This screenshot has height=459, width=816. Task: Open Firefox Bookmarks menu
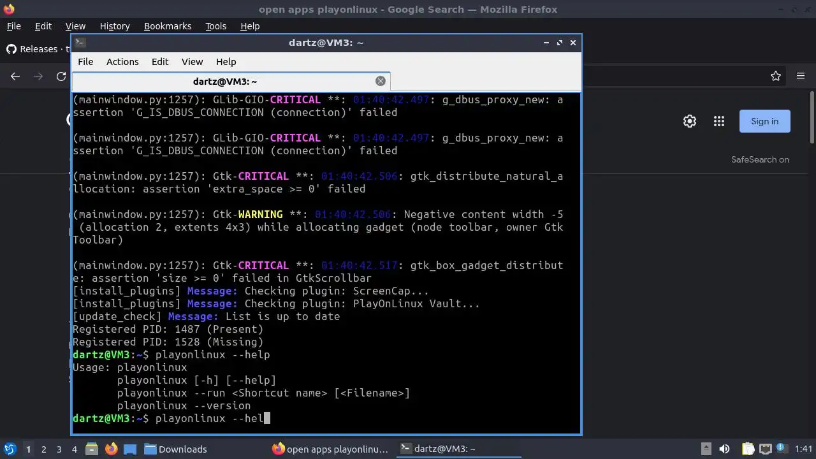coord(168,26)
